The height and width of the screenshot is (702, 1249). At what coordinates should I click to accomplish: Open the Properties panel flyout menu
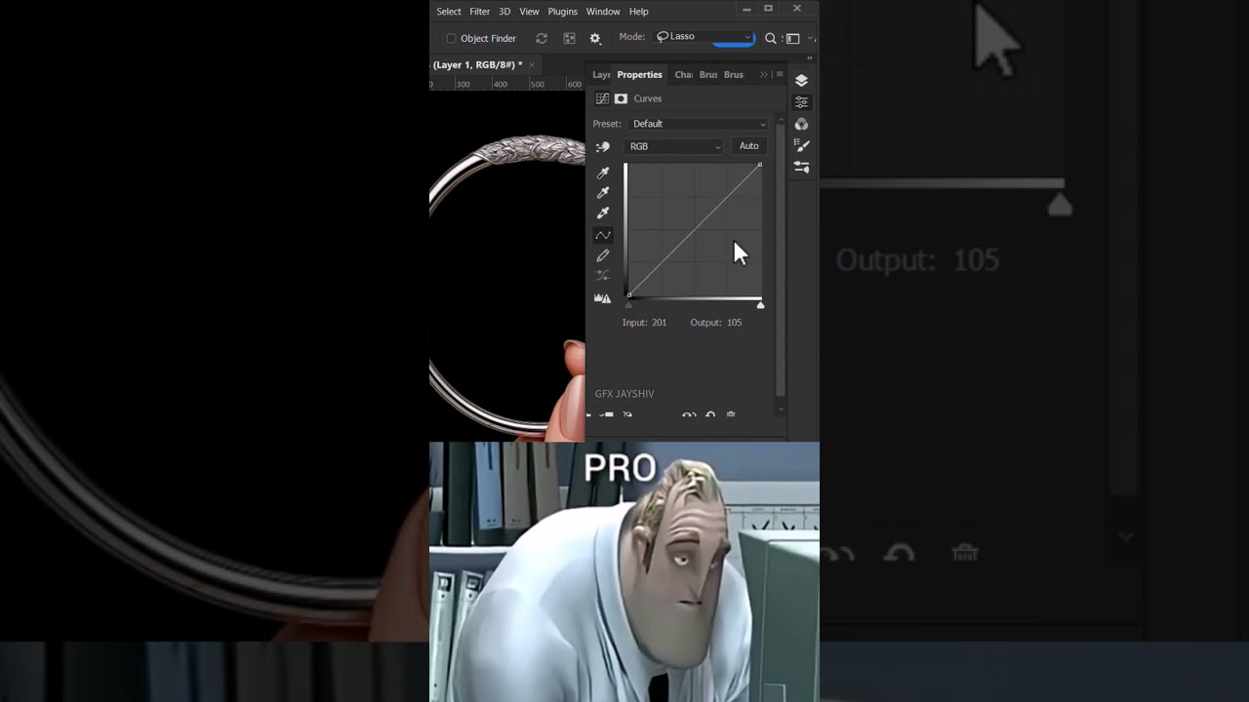click(779, 75)
